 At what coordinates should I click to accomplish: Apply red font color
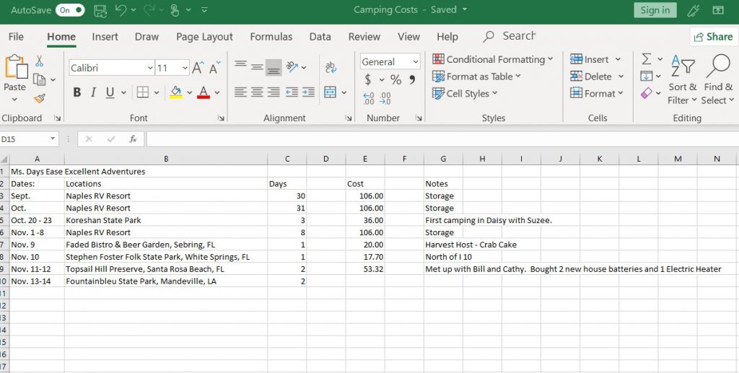[x=204, y=92]
